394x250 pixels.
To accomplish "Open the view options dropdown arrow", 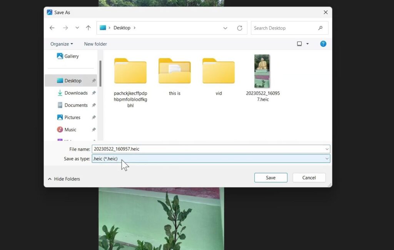I will pos(307,44).
